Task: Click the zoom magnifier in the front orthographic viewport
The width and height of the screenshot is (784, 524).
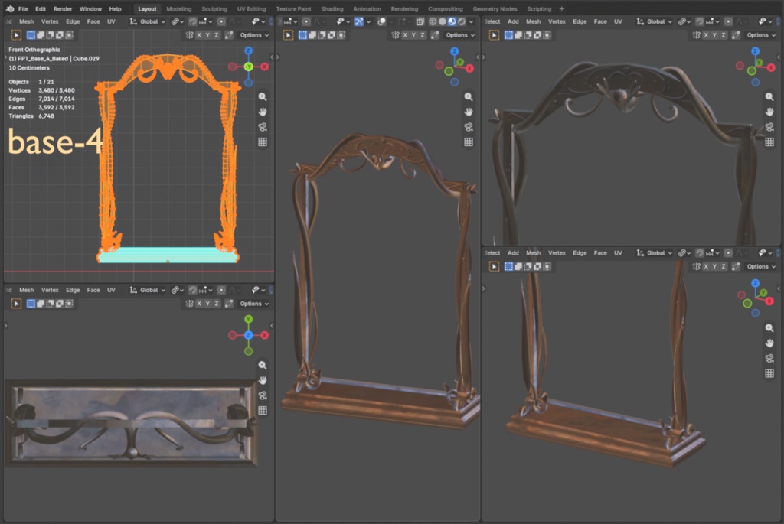Action: [x=263, y=96]
